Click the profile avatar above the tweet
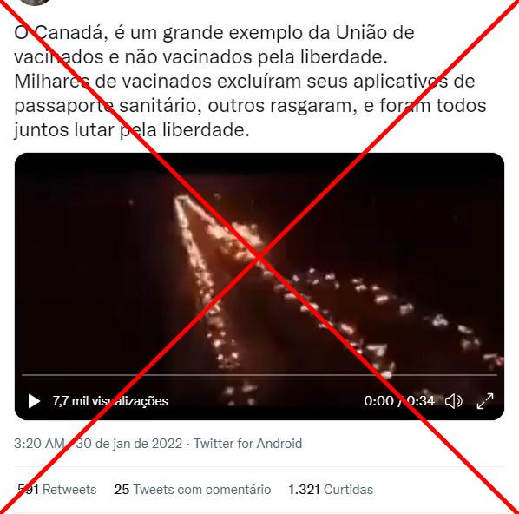 [35, 2]
